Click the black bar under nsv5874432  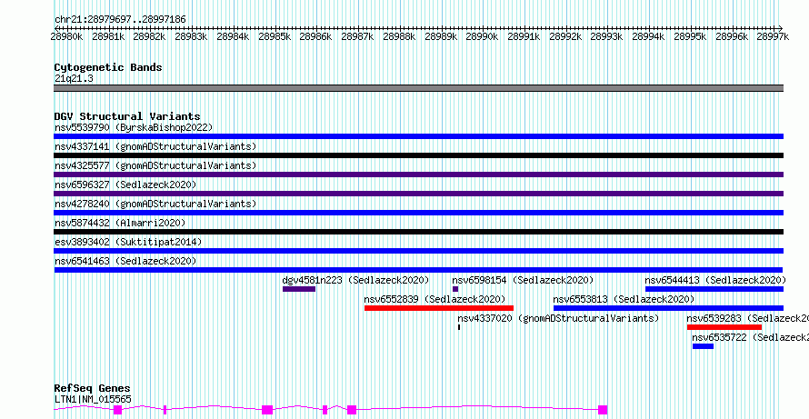(418, 232)
